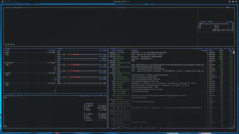Toggle reverse sort order of processes

(x=212, y=49)
